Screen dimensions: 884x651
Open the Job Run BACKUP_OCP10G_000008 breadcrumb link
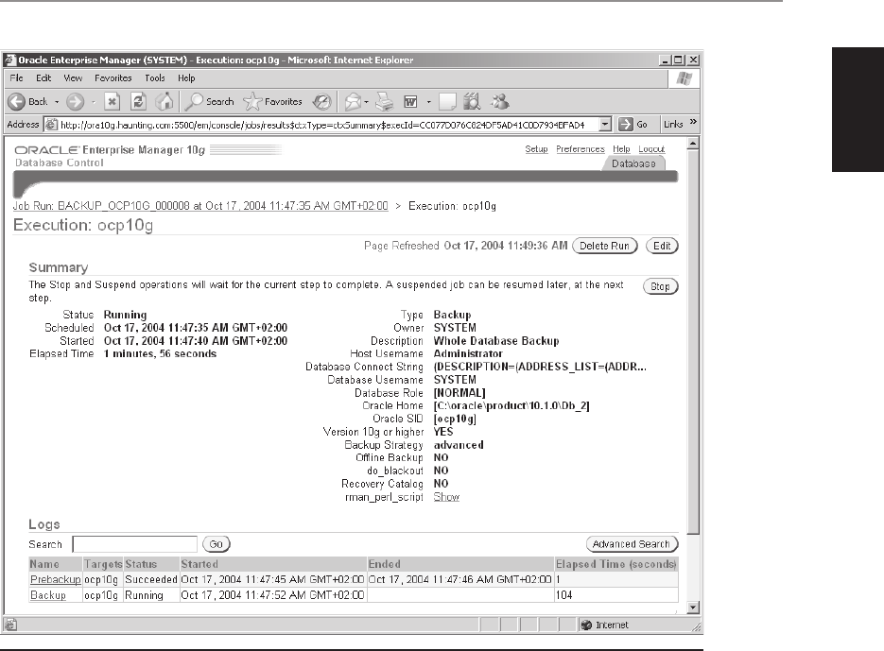[200, 206]
